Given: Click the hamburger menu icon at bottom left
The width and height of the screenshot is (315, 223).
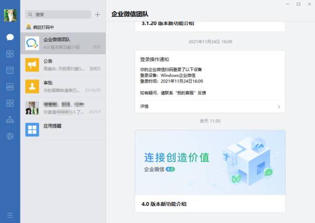Looking at the screenshot, I should [10, 215].
